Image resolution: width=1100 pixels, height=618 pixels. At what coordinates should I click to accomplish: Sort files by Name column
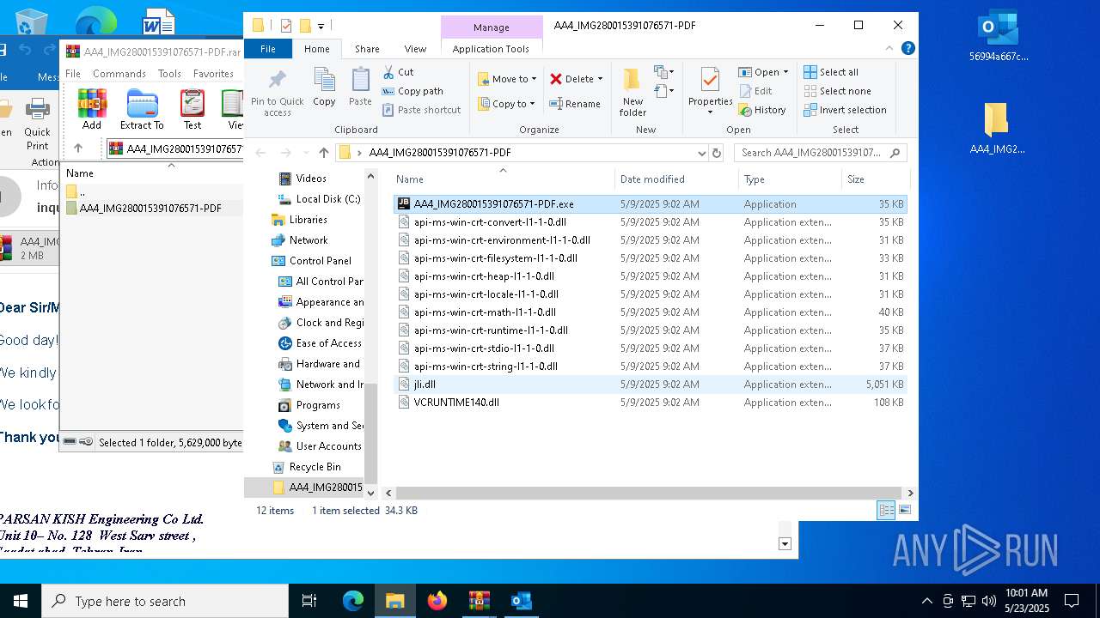pyautogui.click(x=503, y=179)
